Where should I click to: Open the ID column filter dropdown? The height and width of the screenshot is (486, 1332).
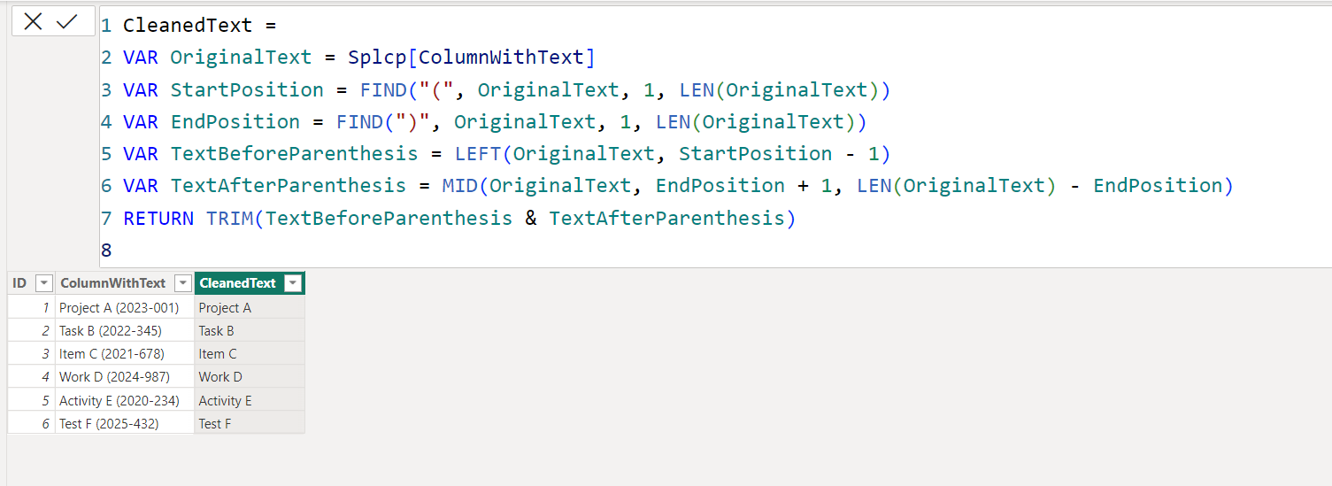43,283
